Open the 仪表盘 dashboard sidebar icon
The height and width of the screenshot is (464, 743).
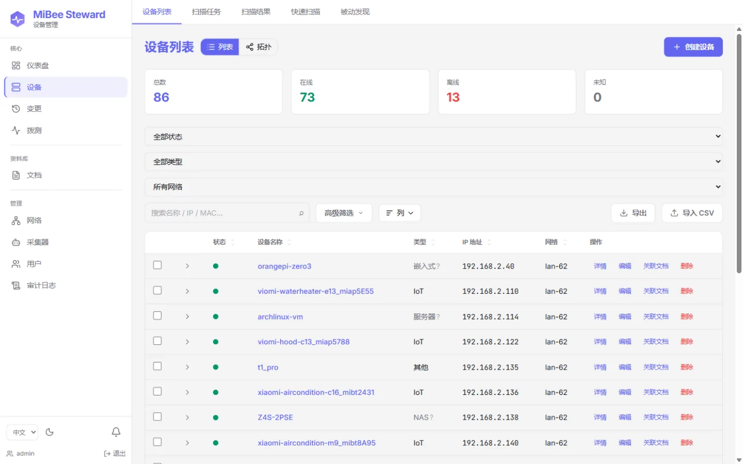16,65
